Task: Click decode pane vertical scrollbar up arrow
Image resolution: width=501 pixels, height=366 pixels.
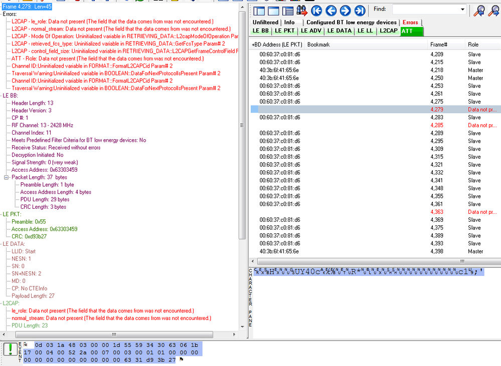Action: (x=242, y=7)
